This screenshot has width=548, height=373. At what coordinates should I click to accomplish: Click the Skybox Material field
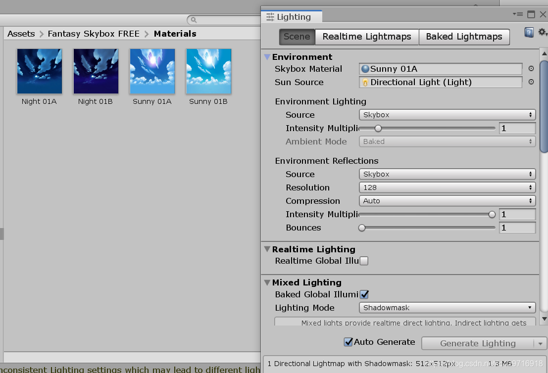pos(441,69)
